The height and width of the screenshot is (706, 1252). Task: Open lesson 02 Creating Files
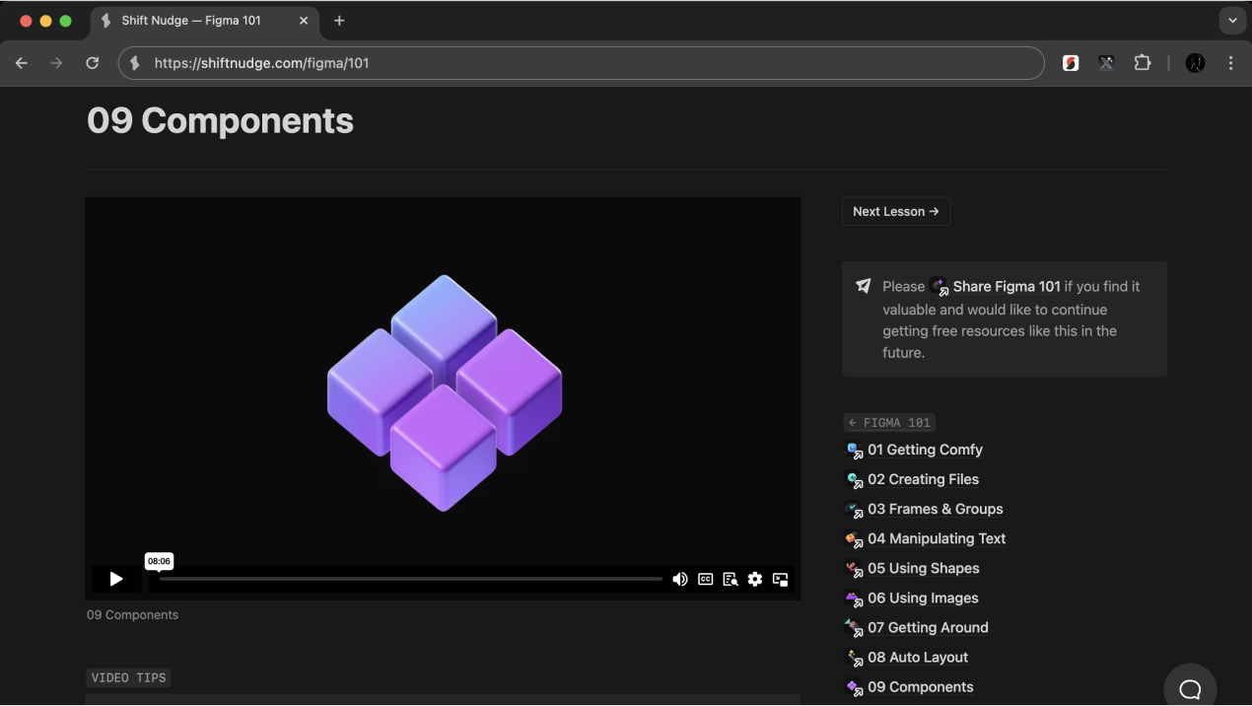click(923, 479)
